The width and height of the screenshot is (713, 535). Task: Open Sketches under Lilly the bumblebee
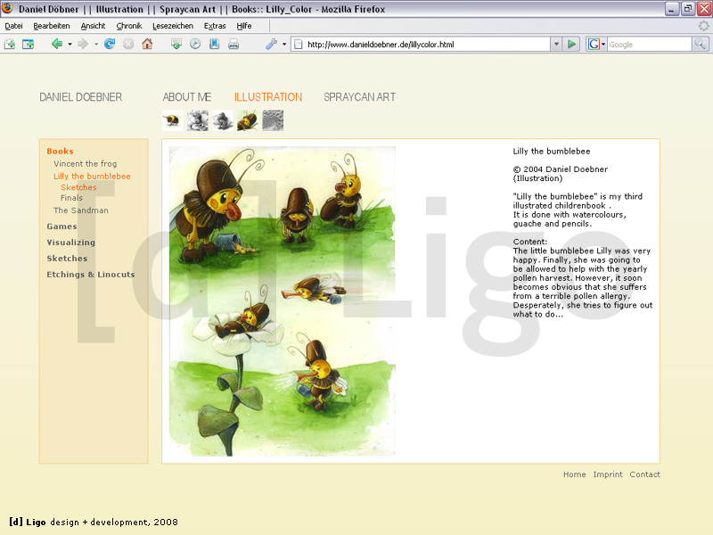tap(78, 187)
